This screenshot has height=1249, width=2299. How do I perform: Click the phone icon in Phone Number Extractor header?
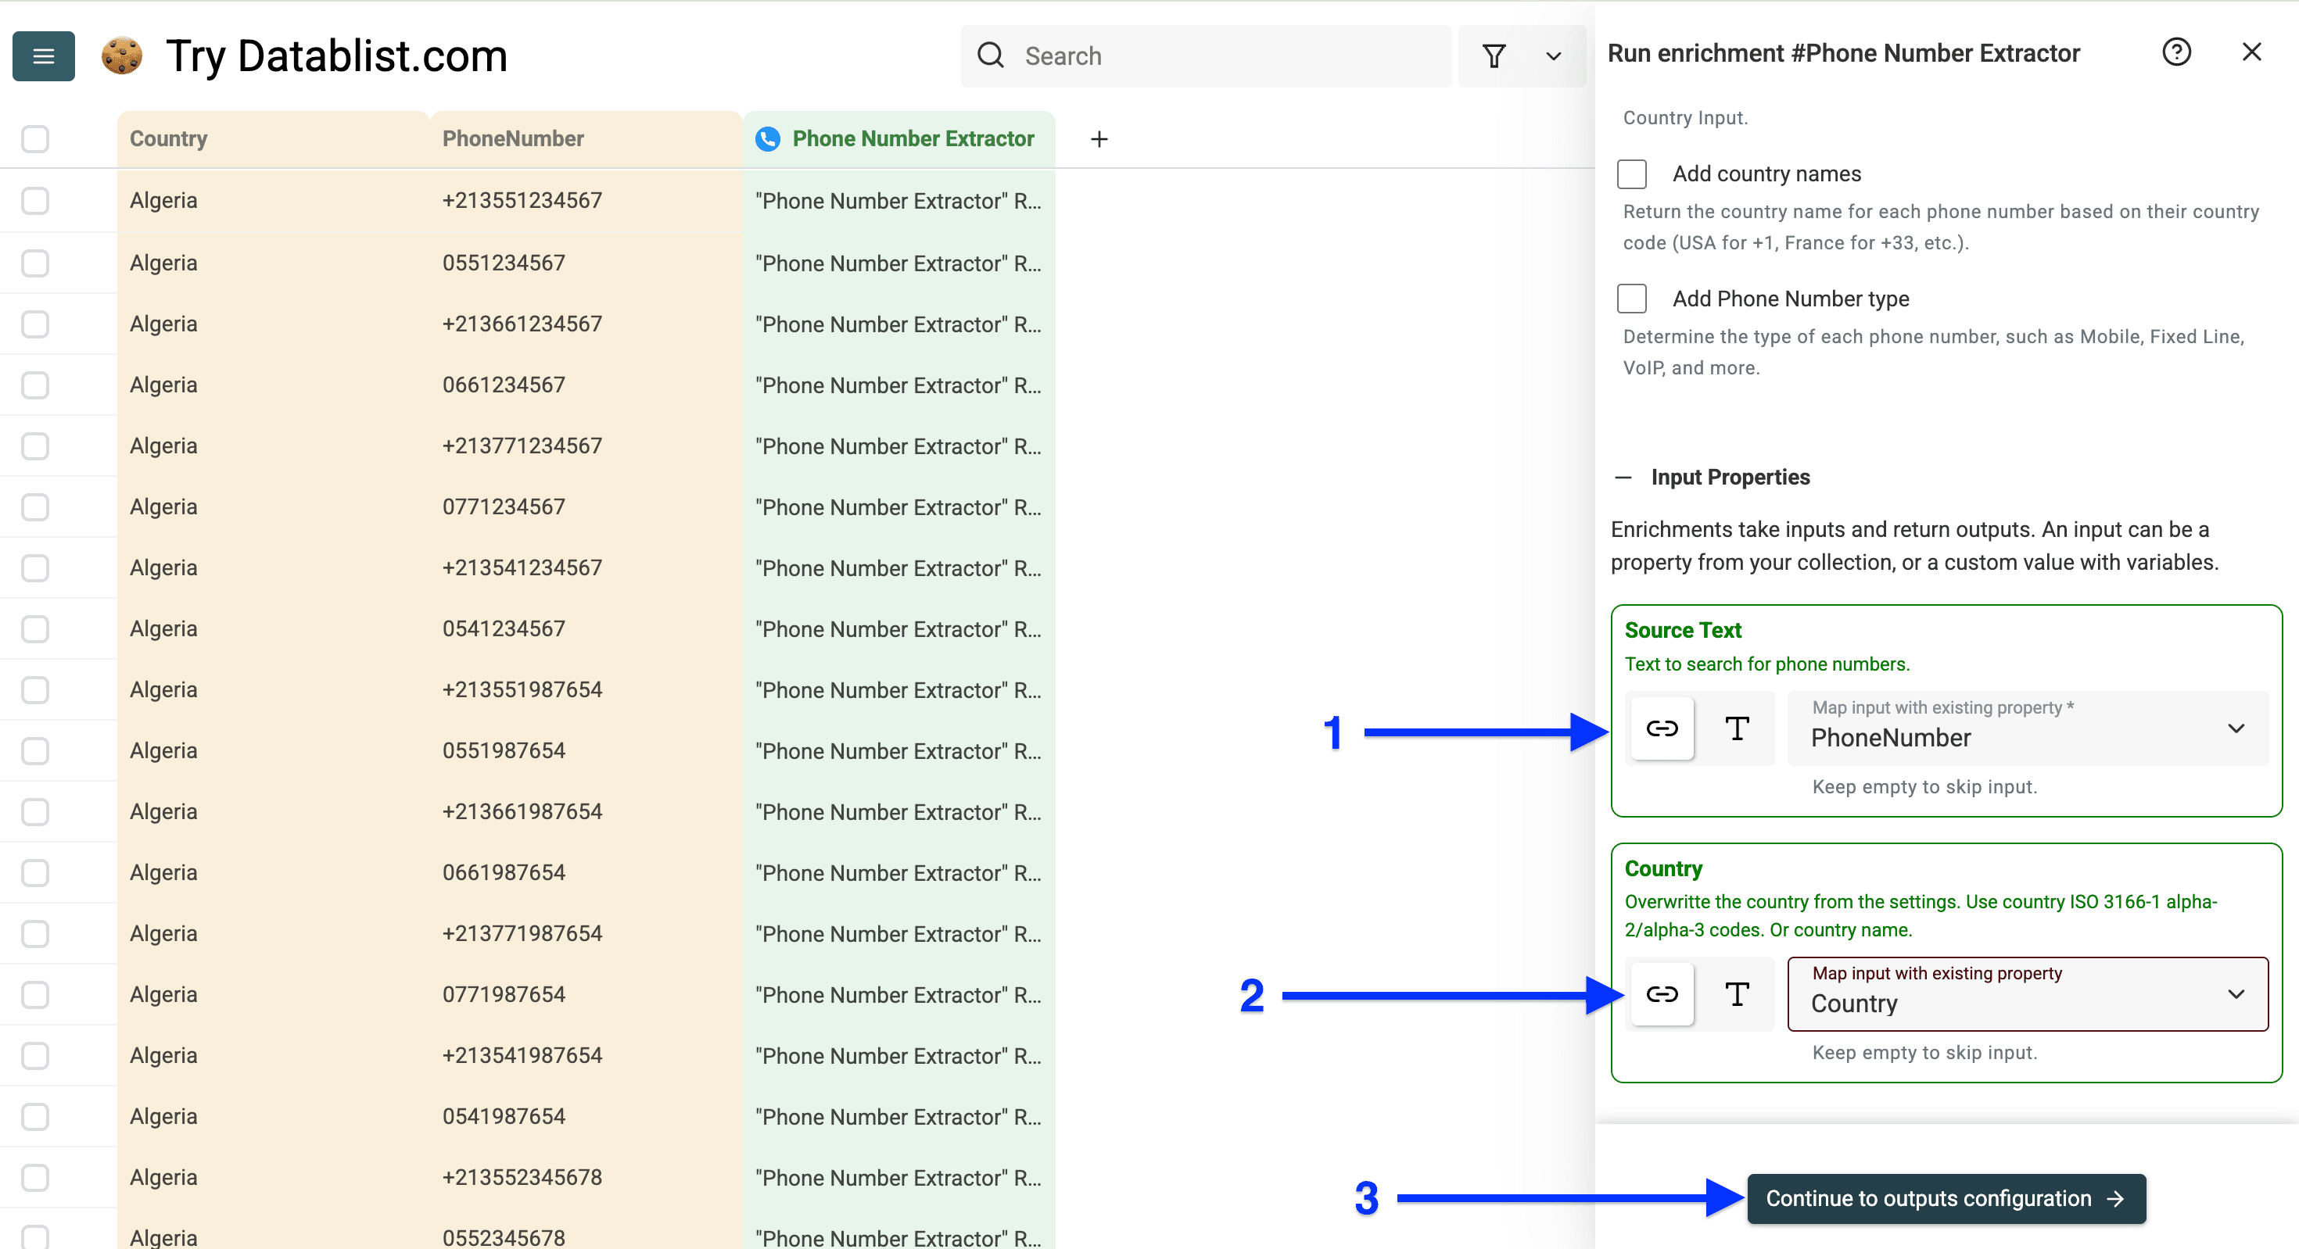pos(769,138)
